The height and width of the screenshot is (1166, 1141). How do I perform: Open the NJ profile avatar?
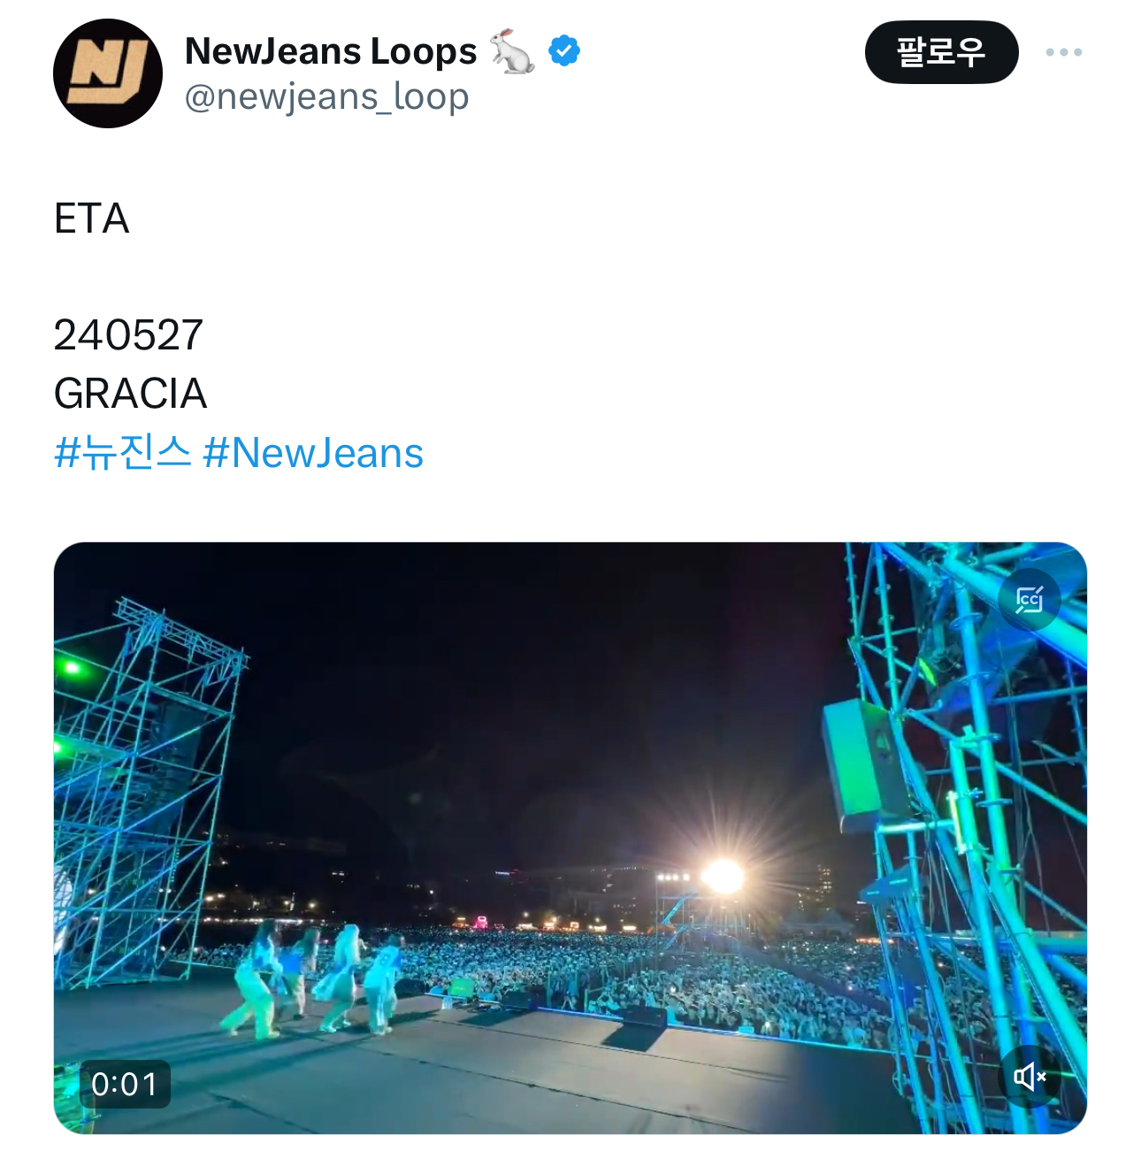click(x=108, y=73)
